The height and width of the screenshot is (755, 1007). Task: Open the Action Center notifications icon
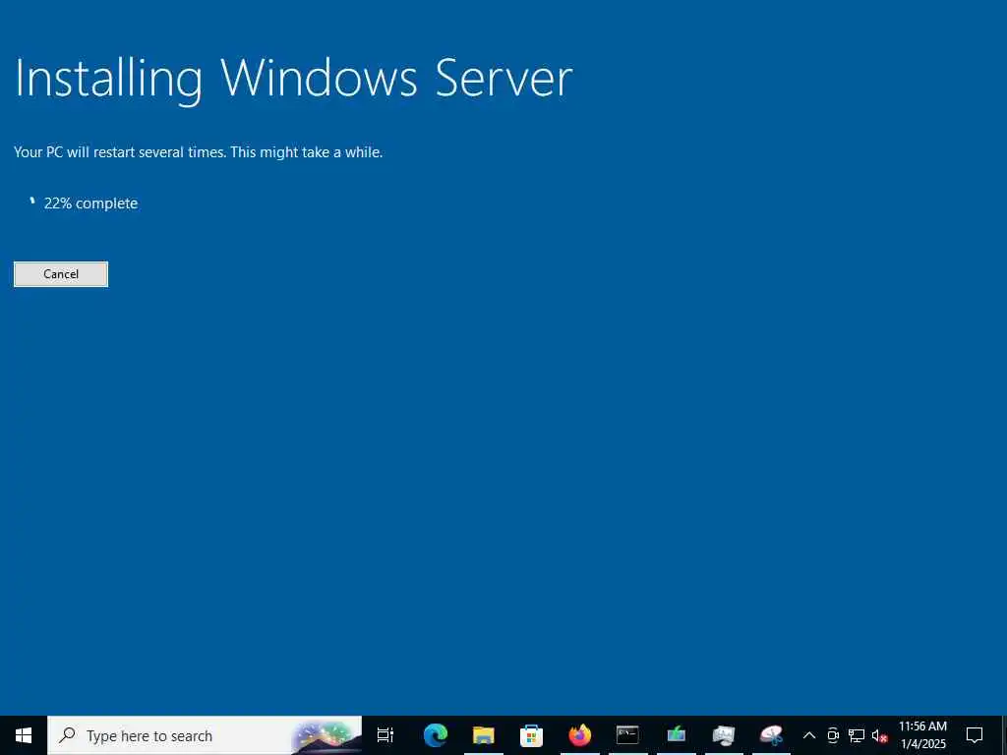click(x=975, y=735)
